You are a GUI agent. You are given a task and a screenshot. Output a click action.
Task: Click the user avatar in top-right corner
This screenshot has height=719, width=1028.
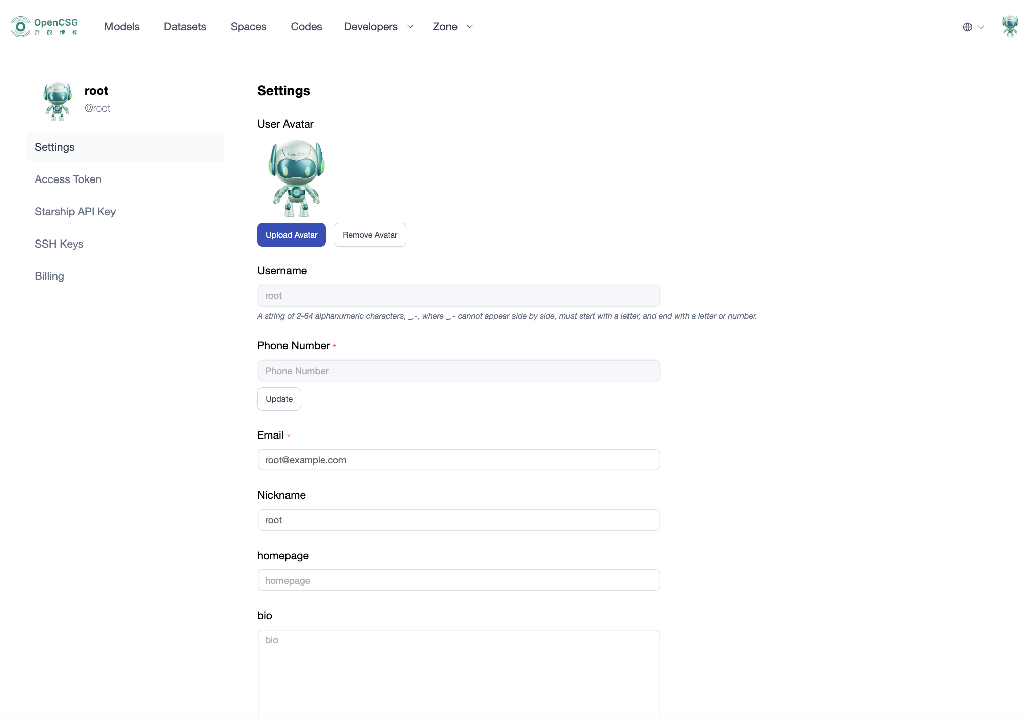(1010, 27)
